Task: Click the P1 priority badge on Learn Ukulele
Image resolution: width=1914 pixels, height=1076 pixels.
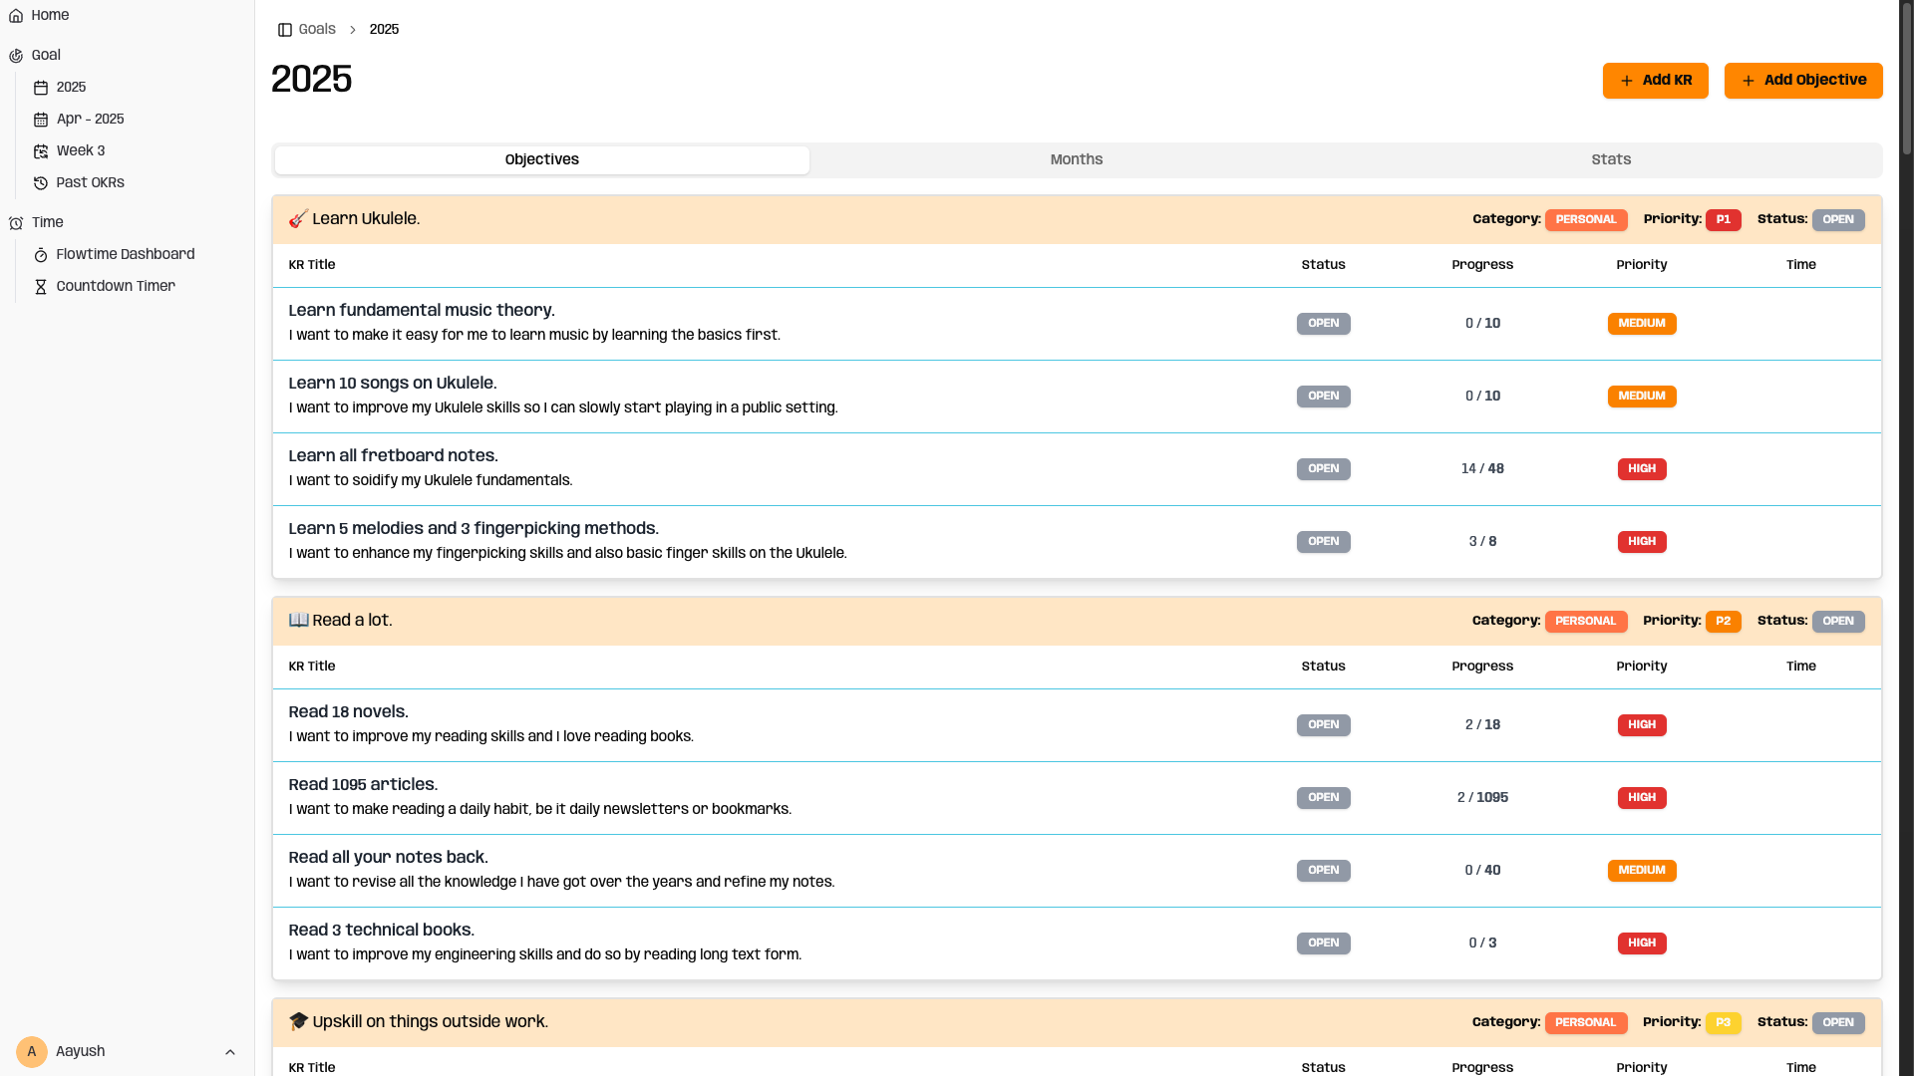Action: (x=1723, y=220)
